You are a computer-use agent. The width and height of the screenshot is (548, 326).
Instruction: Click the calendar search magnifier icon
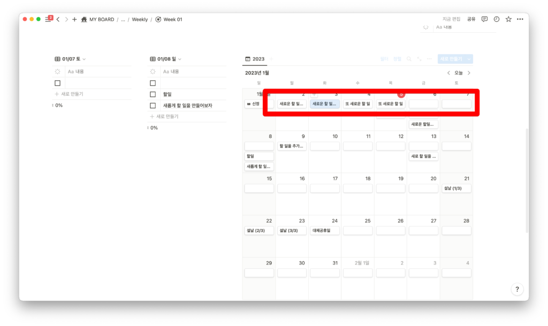click(x=409, y=59)
